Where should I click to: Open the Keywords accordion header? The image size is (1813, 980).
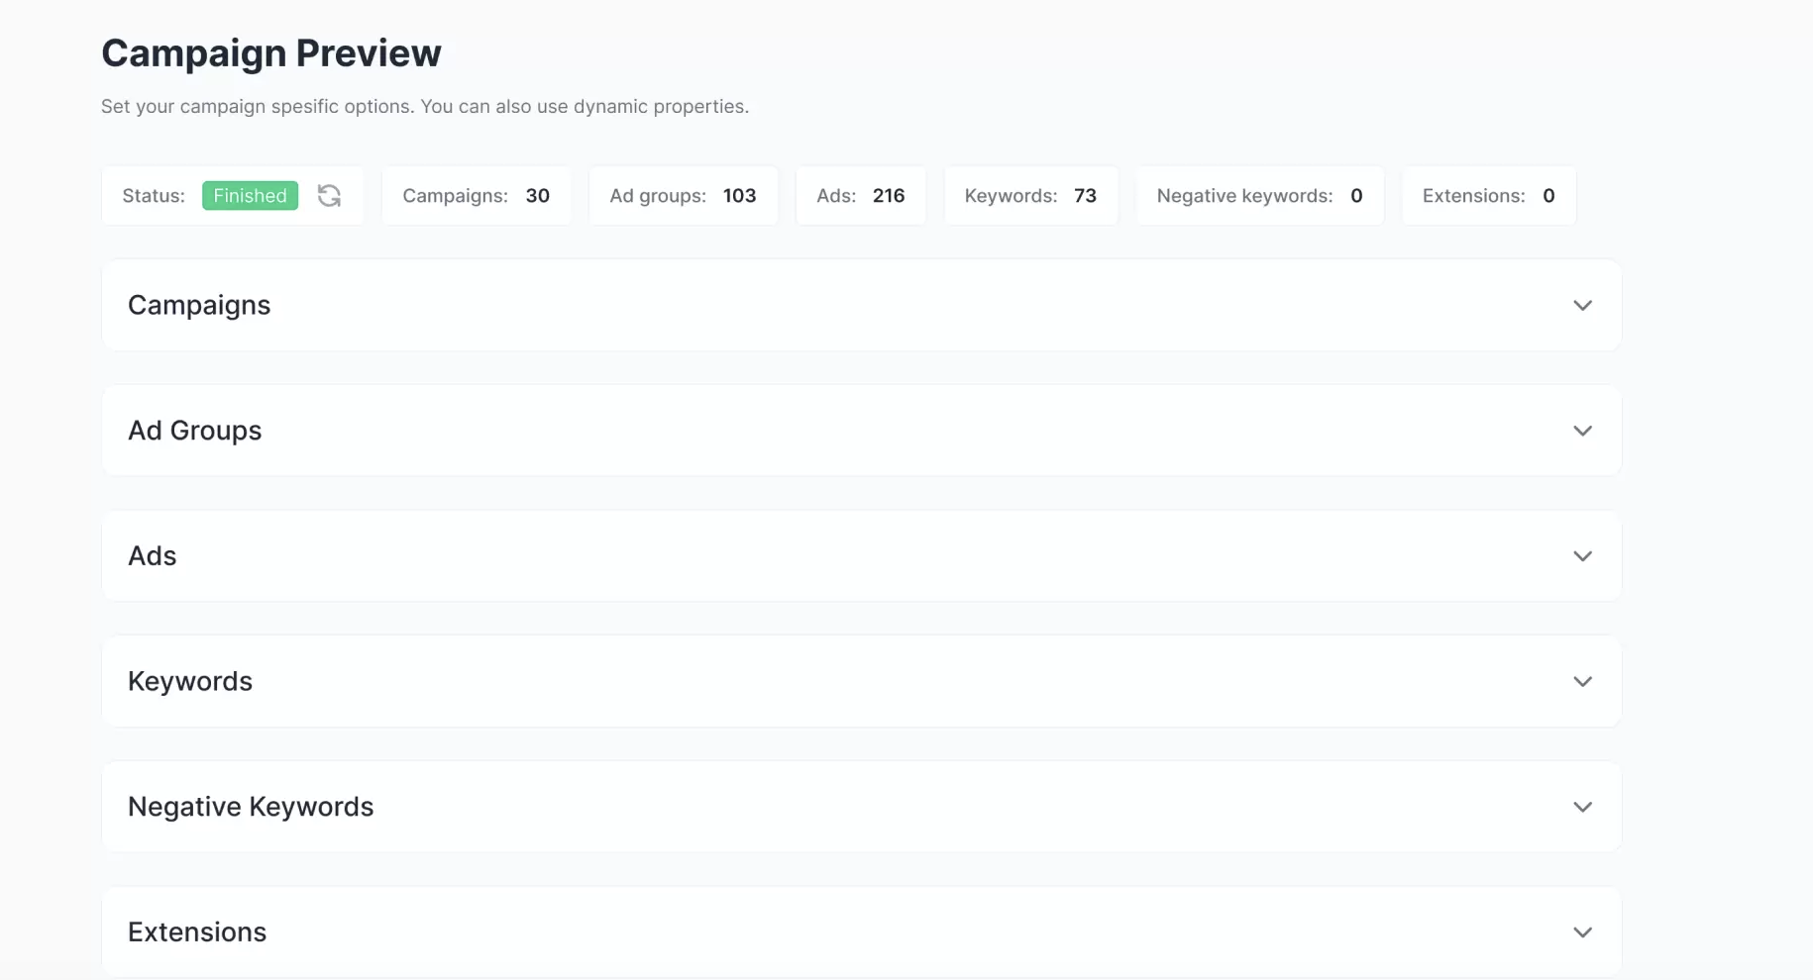pos(861,681)
